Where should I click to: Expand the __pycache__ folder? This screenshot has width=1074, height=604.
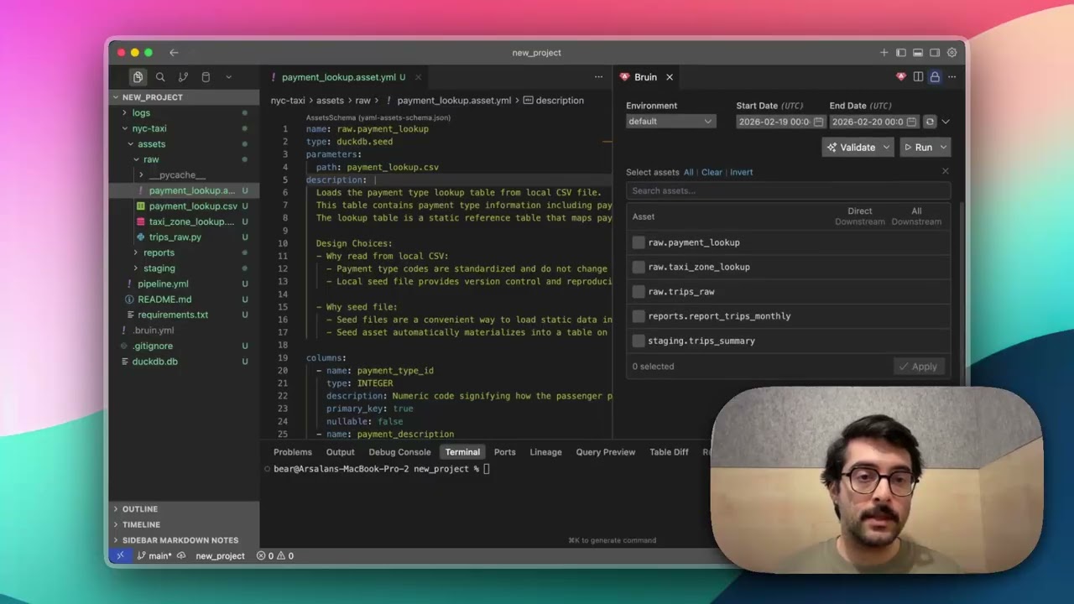tap(177, 175)
